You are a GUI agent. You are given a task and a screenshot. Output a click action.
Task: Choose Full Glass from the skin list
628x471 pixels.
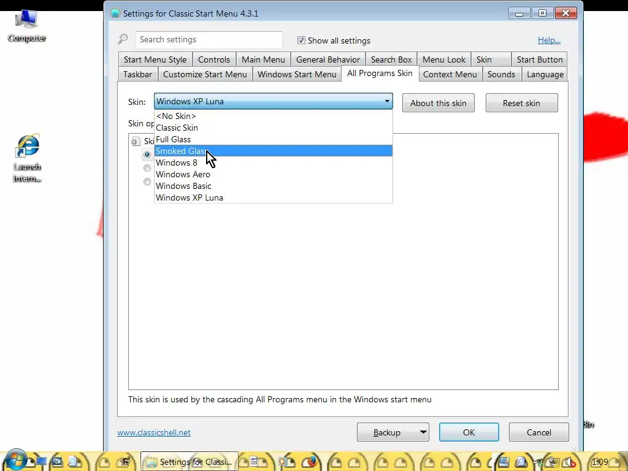273,139
